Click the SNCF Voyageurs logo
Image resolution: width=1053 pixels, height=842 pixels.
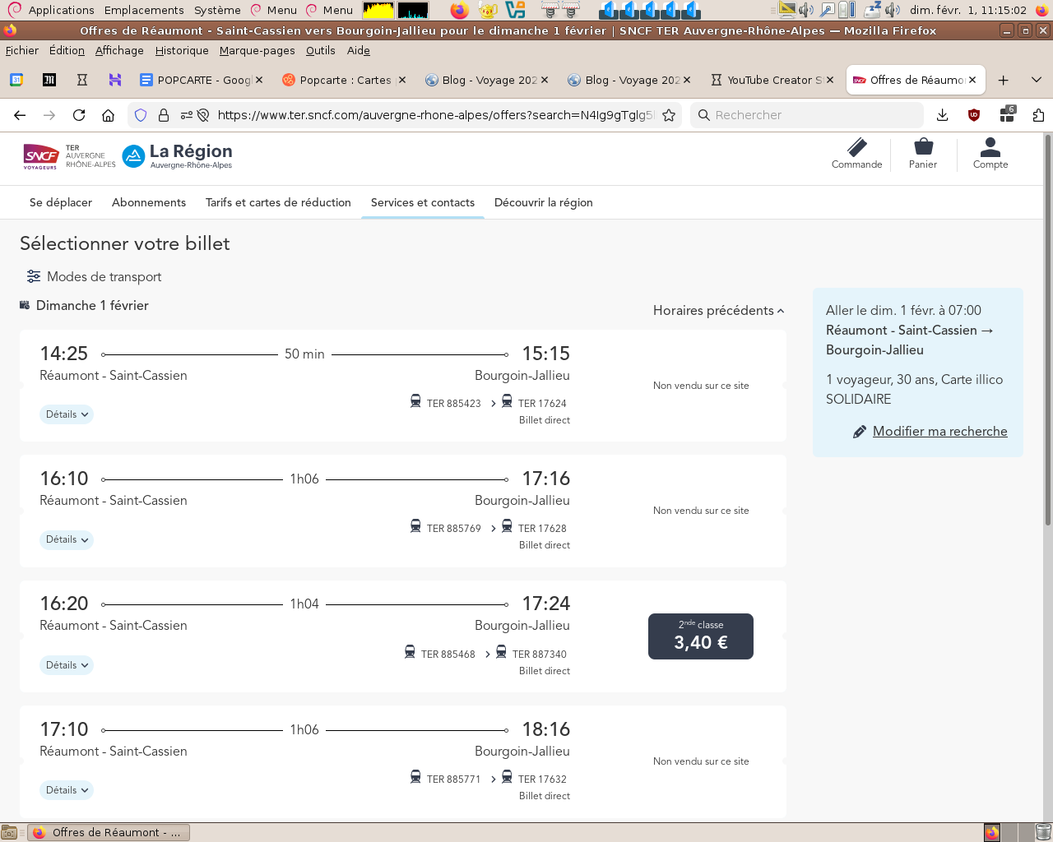click(41, 155)
